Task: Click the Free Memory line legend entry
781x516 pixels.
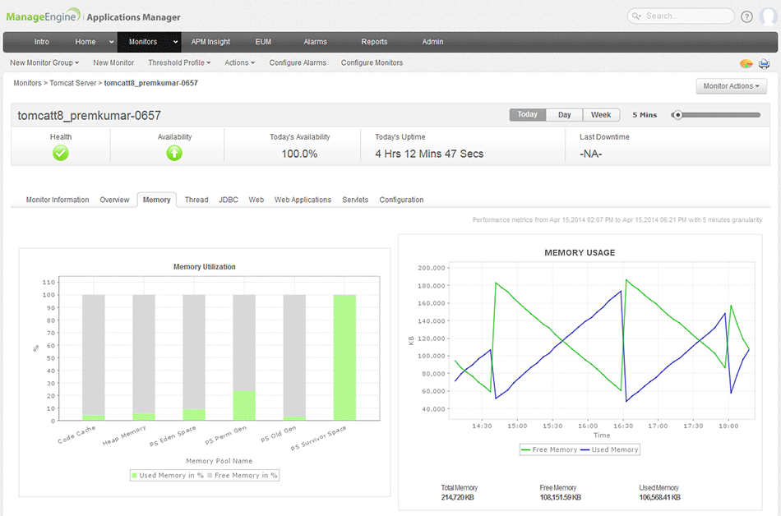Action: click(549, 449)
